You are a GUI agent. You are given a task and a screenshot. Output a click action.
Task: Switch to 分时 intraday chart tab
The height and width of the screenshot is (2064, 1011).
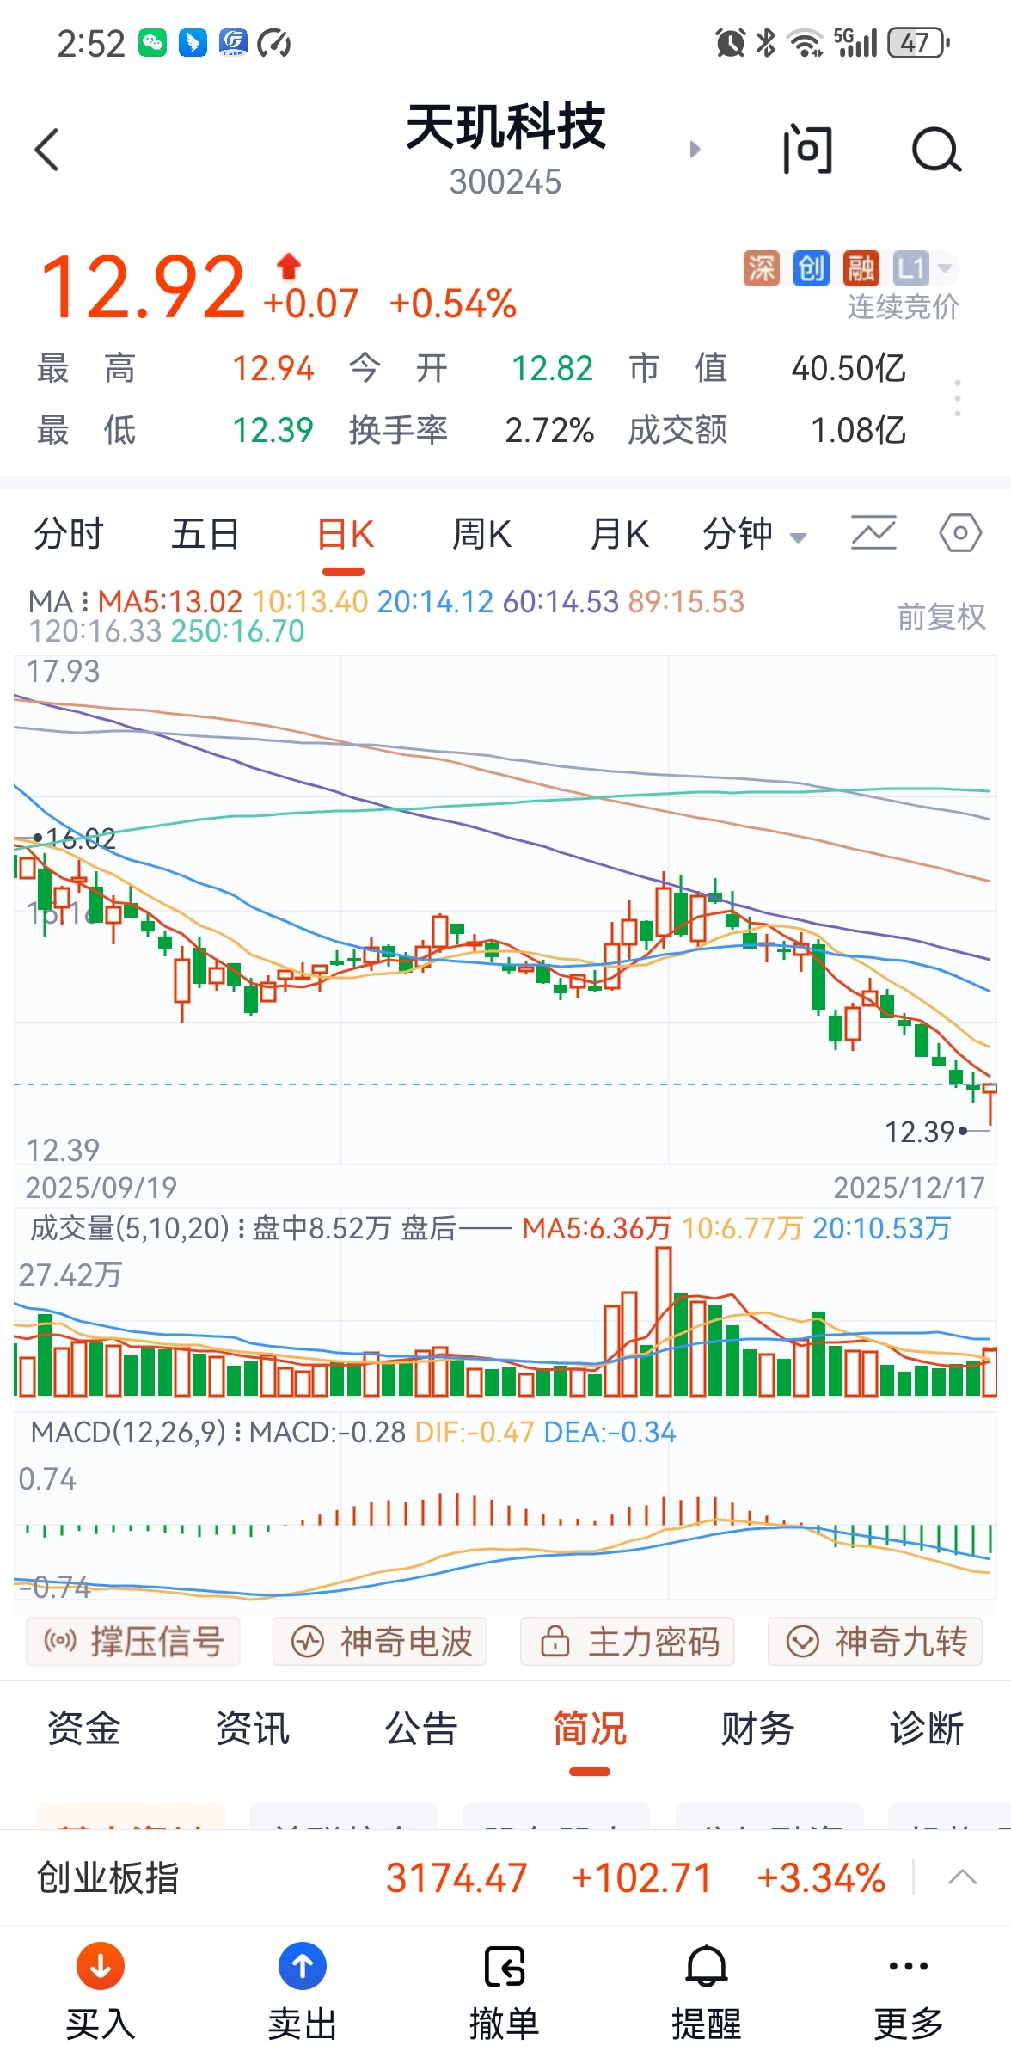(69, 534)
